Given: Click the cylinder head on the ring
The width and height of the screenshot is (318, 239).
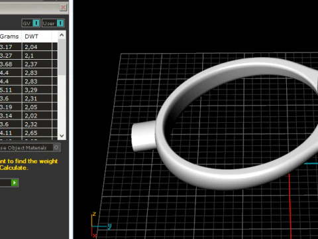Looking at the screenshot, I should [143, 136].
